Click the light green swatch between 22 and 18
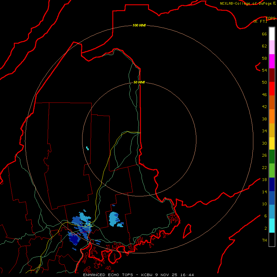Viewport: 277px width, 277px height. [x=272, y=171]
